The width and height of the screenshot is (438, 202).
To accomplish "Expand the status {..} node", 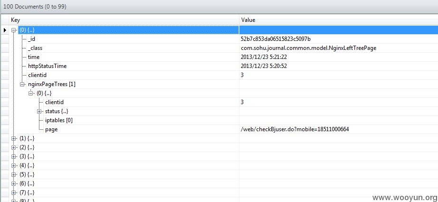I will coord(39,111).
